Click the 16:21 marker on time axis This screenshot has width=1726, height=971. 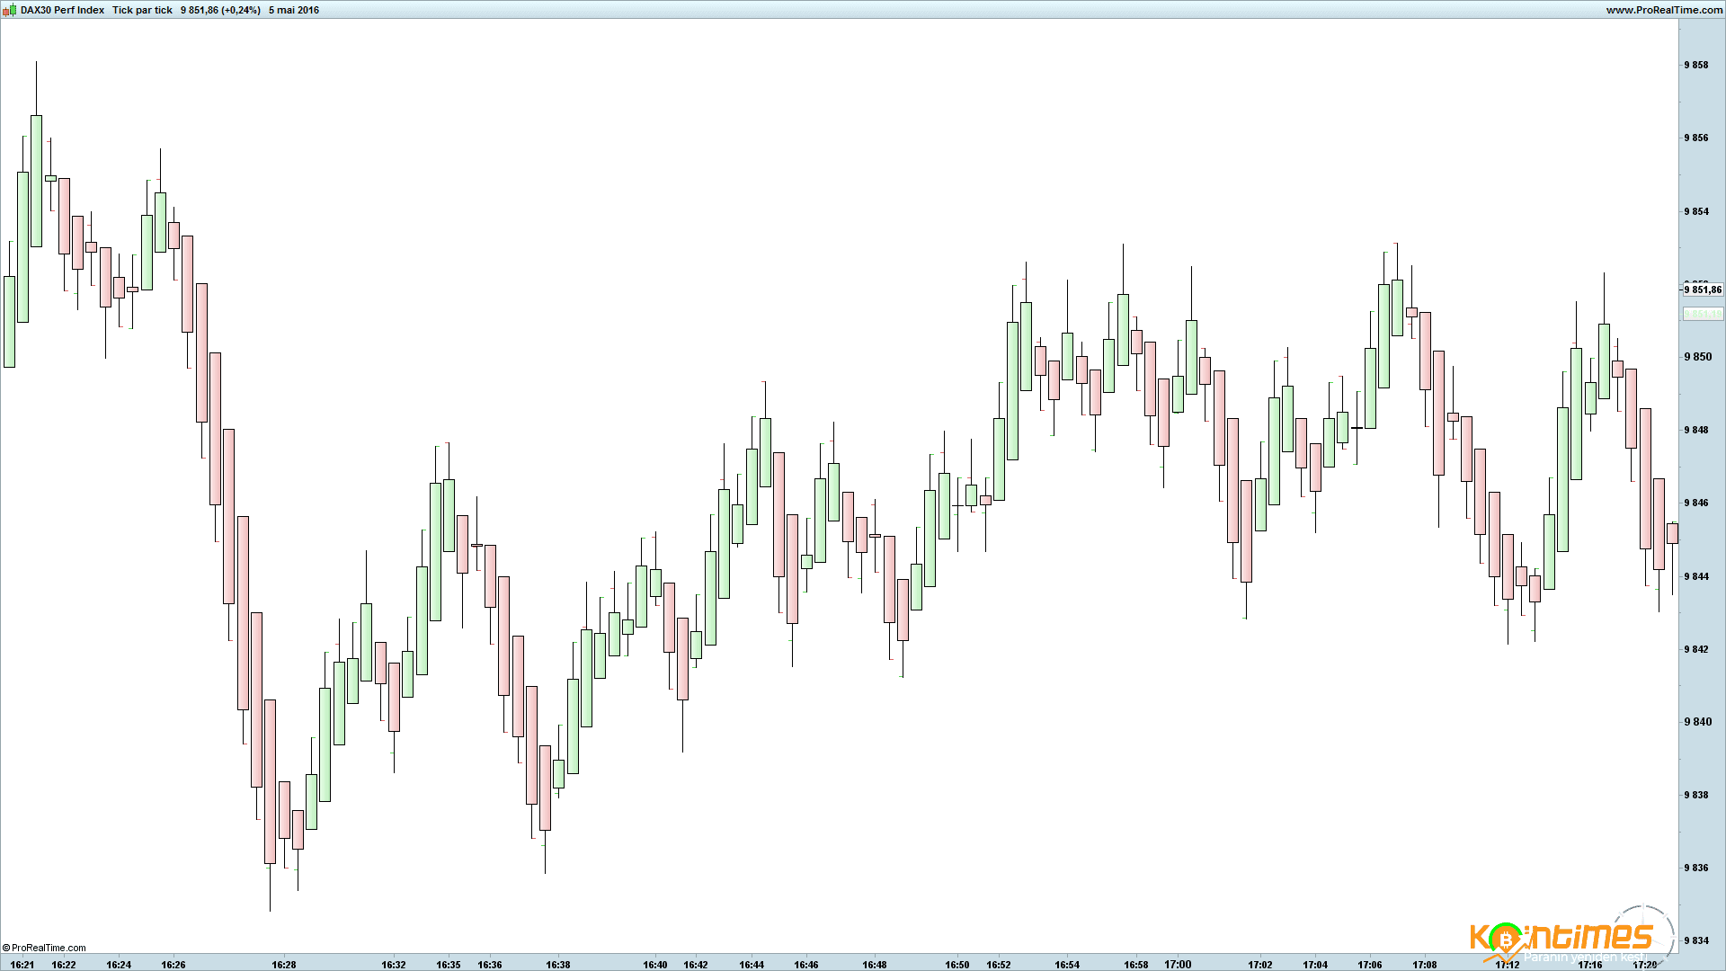click(x=22, y=965)
